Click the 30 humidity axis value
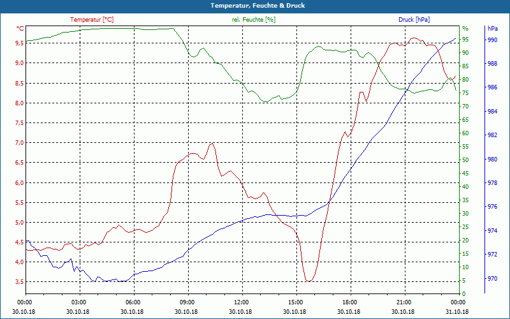 [465, 214]
